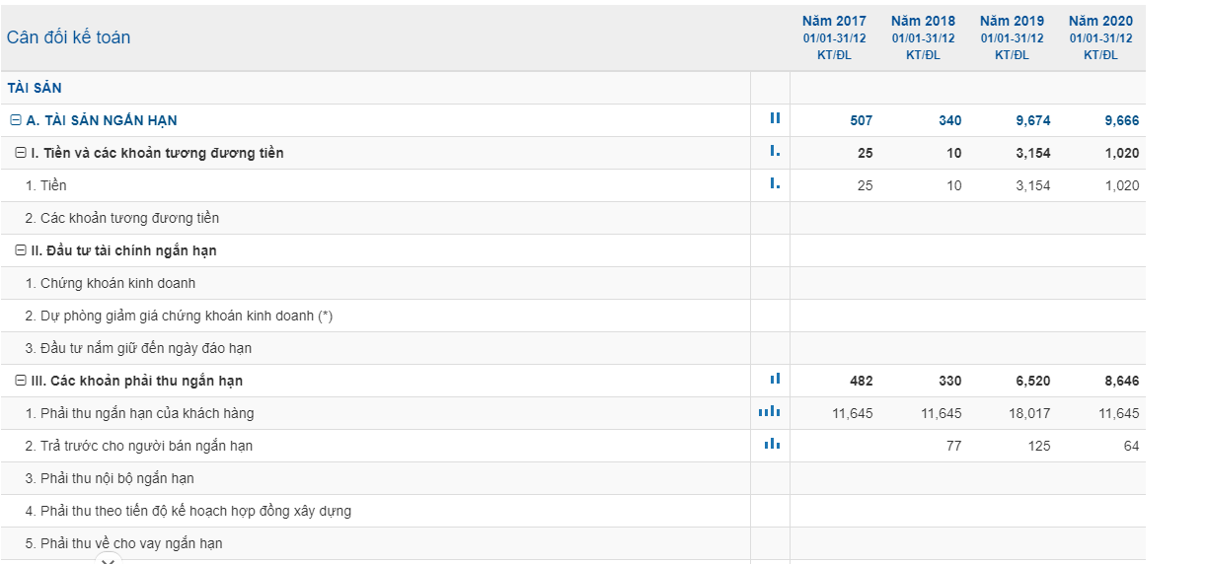The height and width of the screenshot is (564, 1207).
Task: Click chart icon for Trả trước người bán
Action: click(772, 444)
